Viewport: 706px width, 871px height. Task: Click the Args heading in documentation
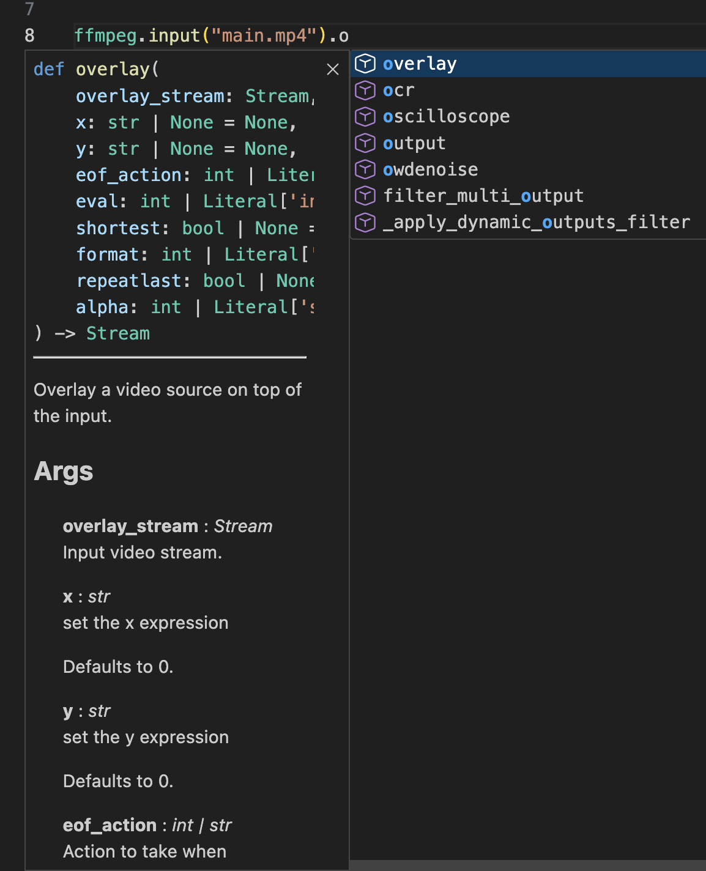tap(64, 471)
